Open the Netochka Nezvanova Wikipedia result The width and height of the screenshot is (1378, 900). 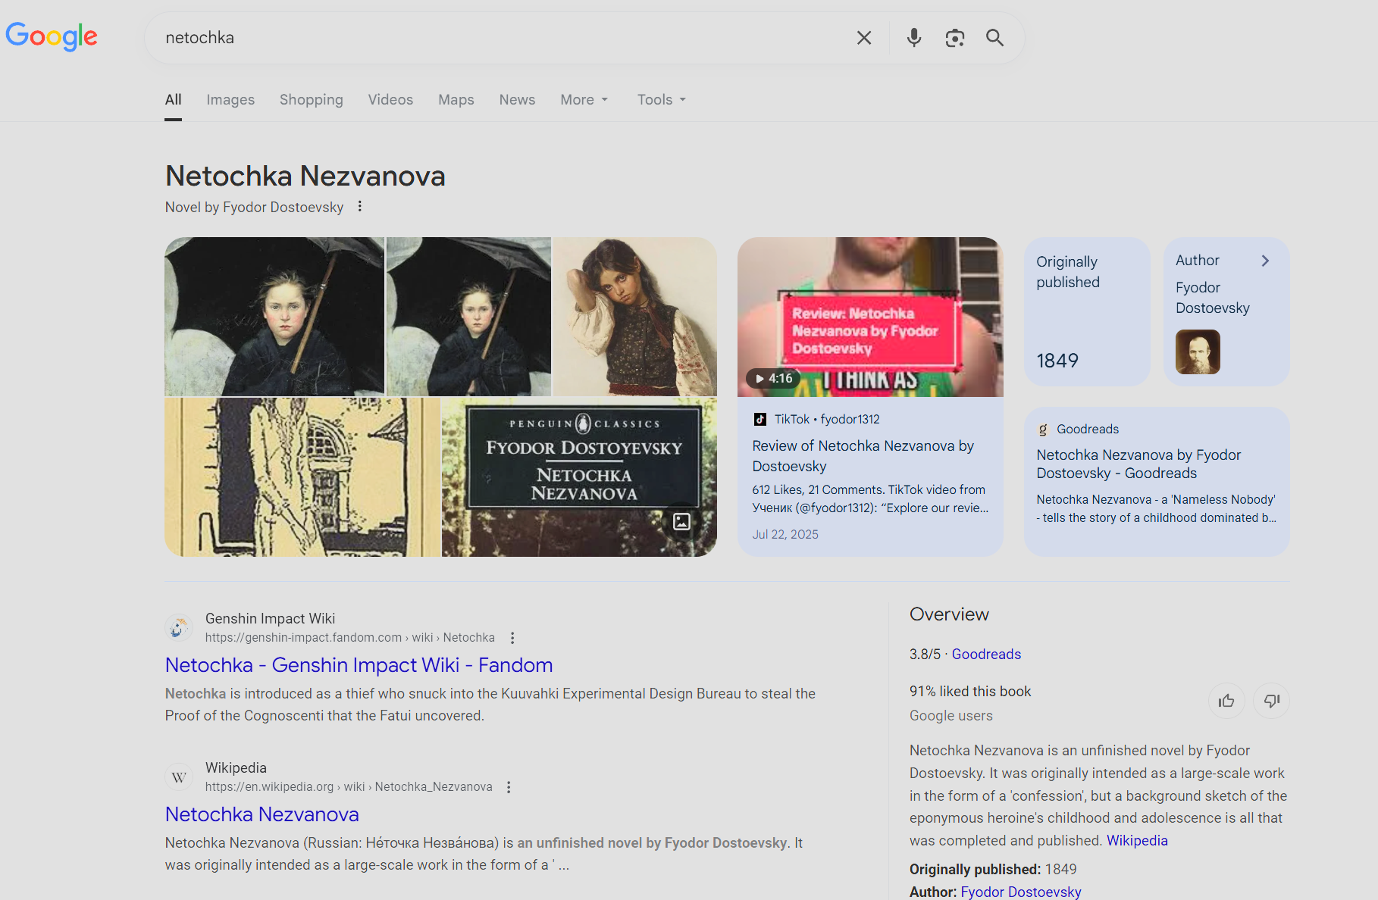pyautogui.click(x=262, y=814)
